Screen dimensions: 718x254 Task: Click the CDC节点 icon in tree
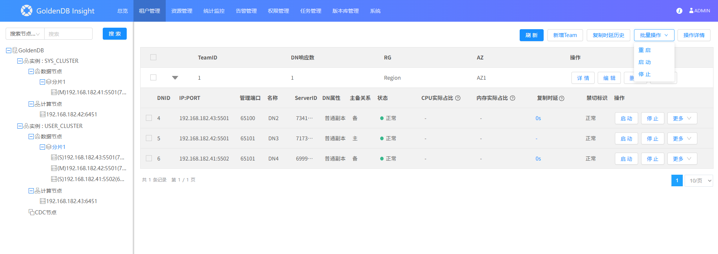point(31,212)
